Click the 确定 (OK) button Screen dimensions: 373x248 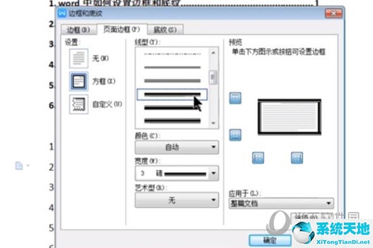[270, 241]
